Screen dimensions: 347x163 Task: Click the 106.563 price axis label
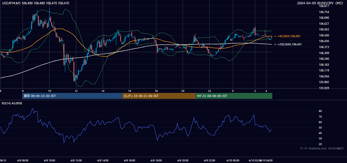click(324, 29)
